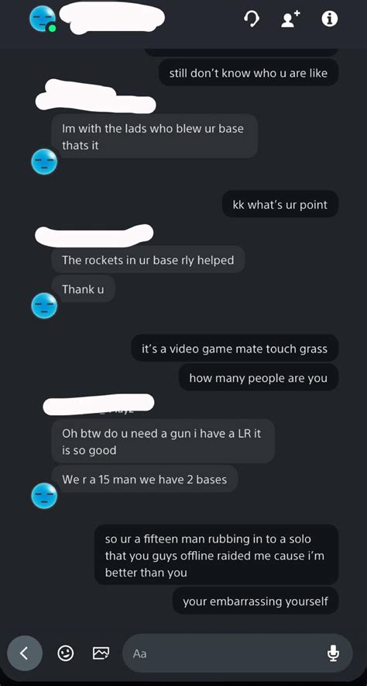Image resolution: width=367 pixels, height=686 pixels.
Task: Add a player to the group
Action: 290,19
